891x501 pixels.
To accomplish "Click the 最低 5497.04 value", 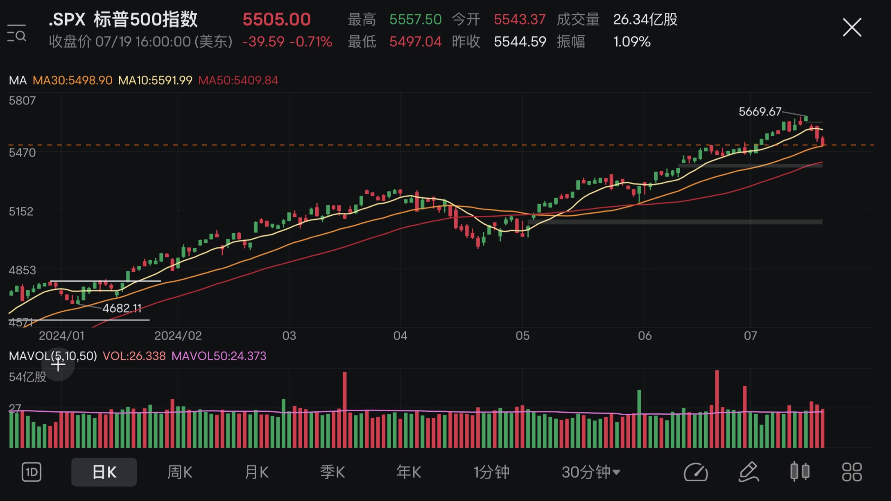I will 415,42.
